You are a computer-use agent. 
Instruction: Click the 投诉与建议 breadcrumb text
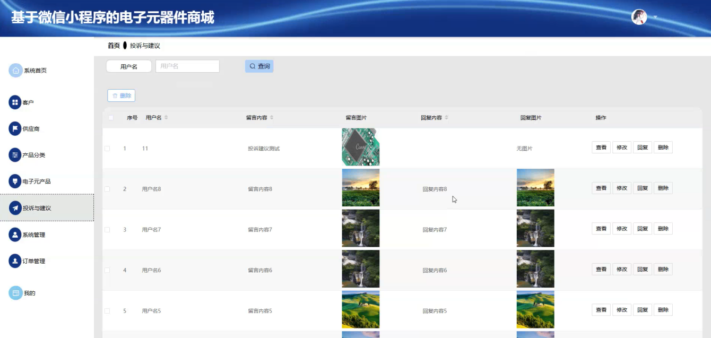tap(145, 46)
